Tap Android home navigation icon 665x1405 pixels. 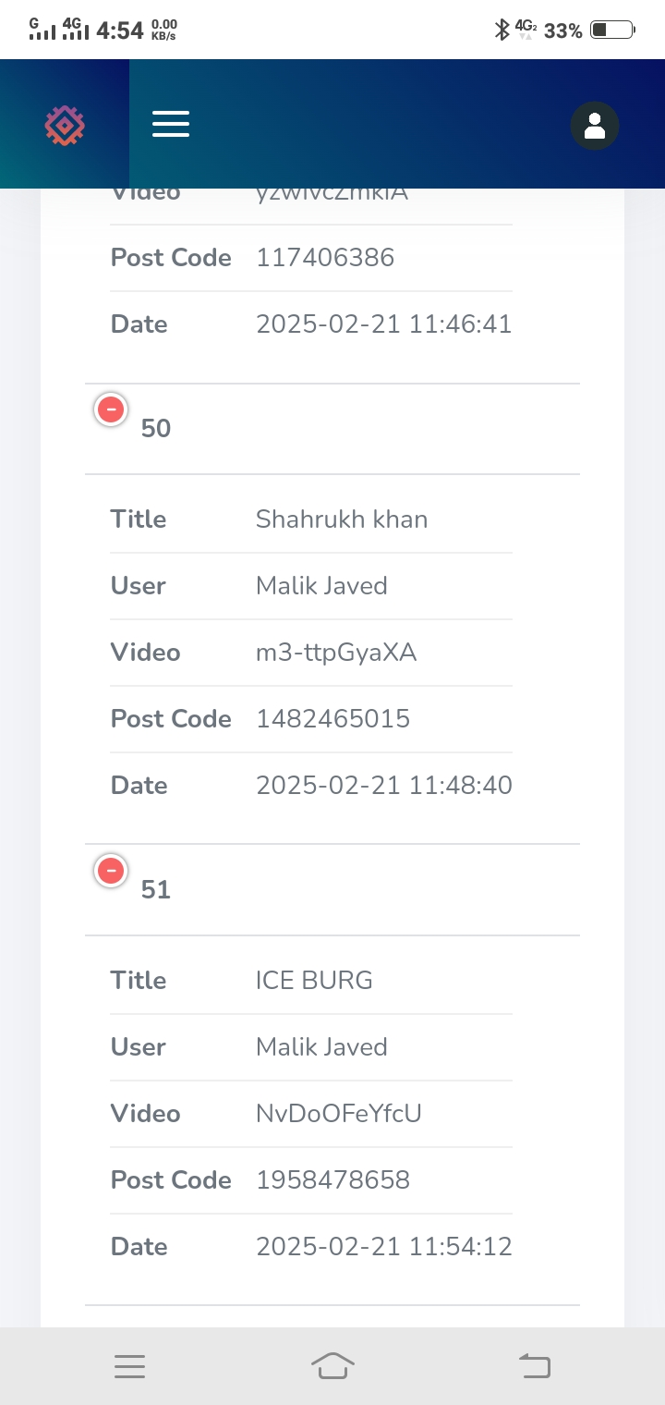332,1365
